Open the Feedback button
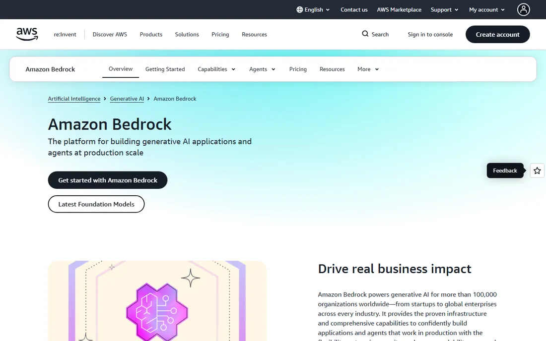 [505, 170]
